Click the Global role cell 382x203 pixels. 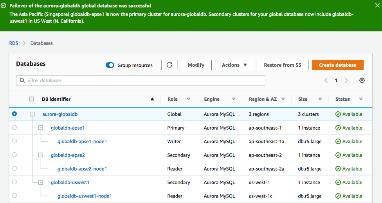tap(174, 114)
